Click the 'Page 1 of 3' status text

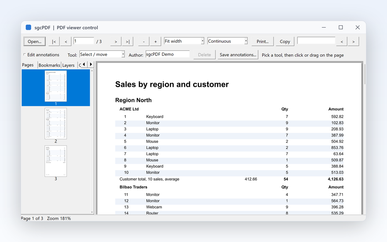(32, 218)
